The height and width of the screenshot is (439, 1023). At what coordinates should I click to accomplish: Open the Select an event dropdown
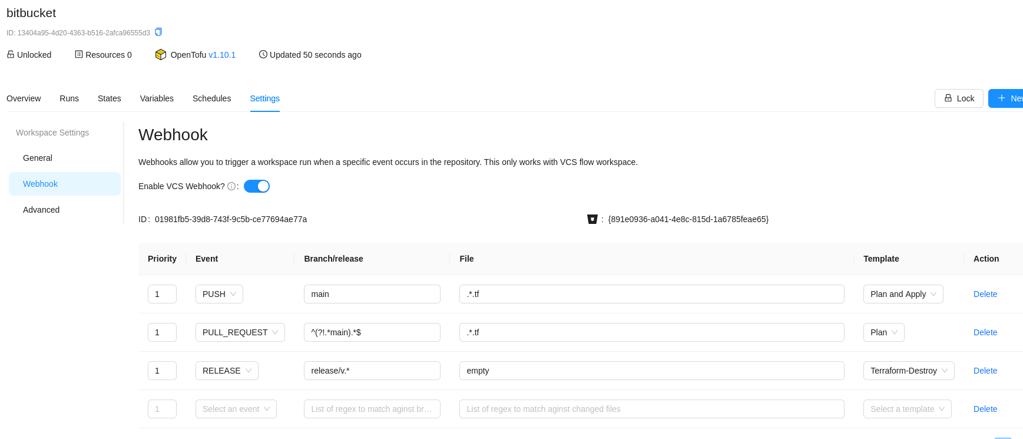click(236, 409)
